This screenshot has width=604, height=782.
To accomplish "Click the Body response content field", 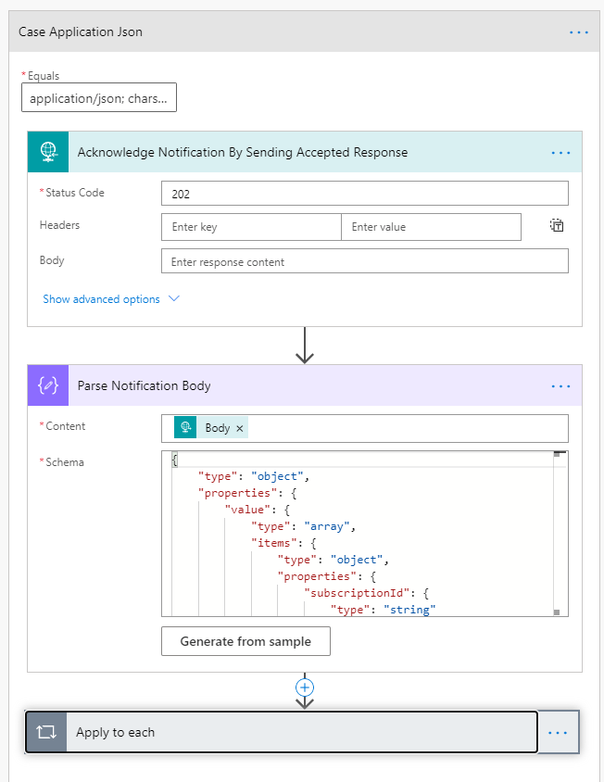I will click(x=364, y=261).
